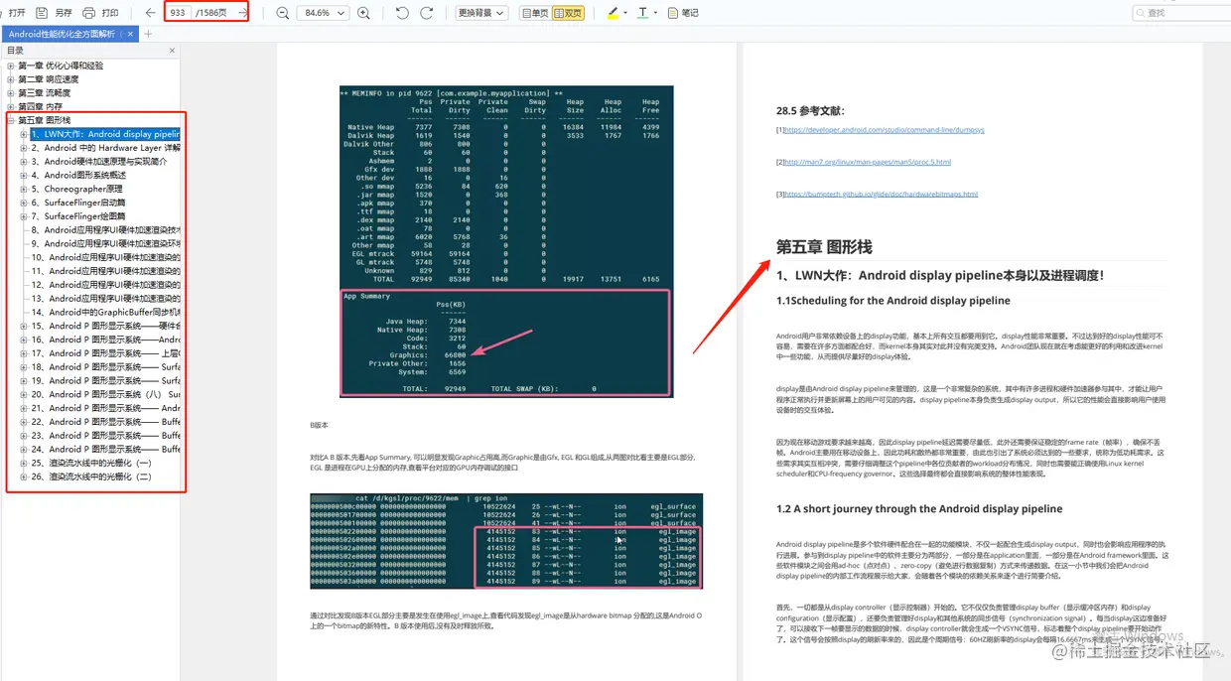Rotate page clockwise icon
The height and width of the screenshot is (681, 1231).
tap(427, 13)
